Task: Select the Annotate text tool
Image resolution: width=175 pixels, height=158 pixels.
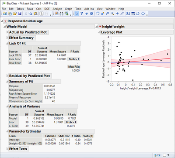Action: click(x=128, y=14)
